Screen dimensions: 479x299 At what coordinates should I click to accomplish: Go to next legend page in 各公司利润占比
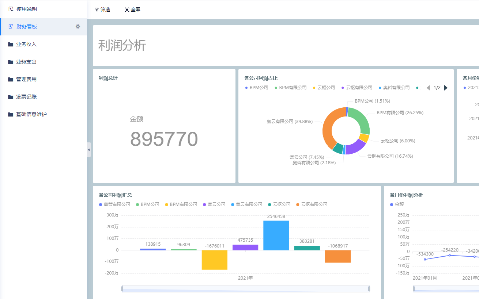(x=446, y=88)
